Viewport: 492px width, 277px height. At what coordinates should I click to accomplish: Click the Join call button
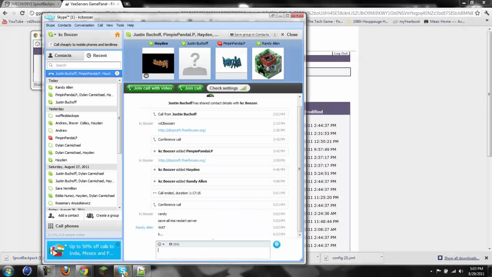coord(190,88)
